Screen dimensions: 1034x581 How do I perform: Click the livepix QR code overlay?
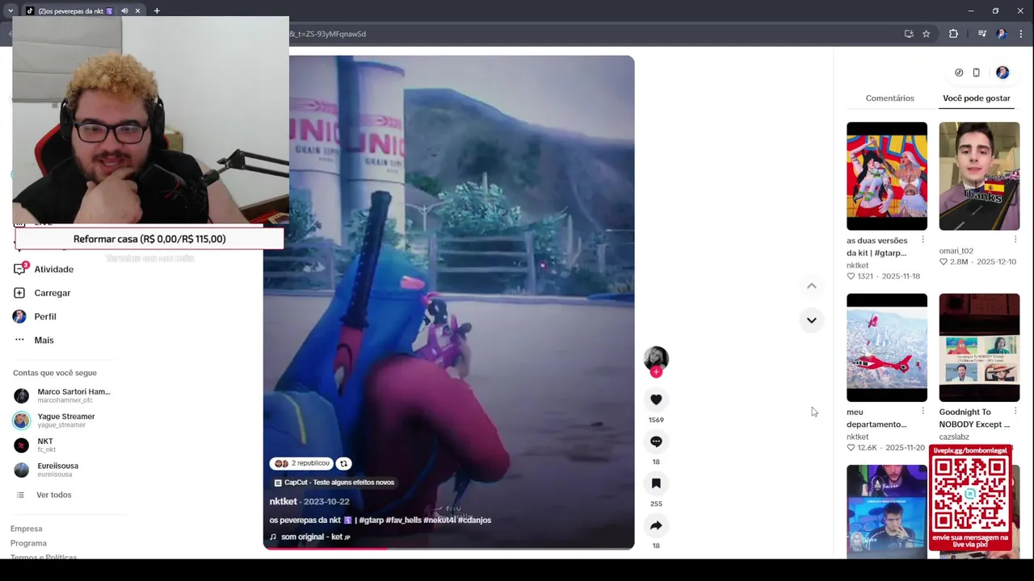(970, 497)
